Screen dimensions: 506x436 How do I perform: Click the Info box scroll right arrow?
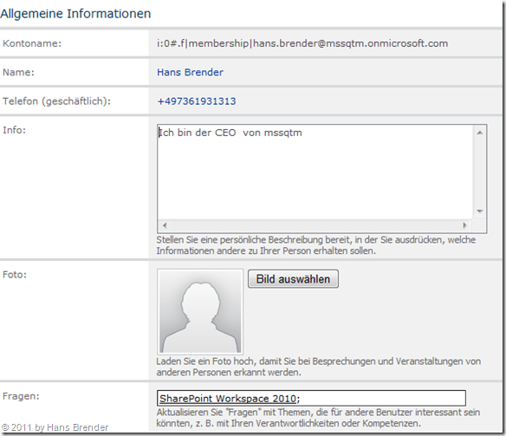[464, 225]
